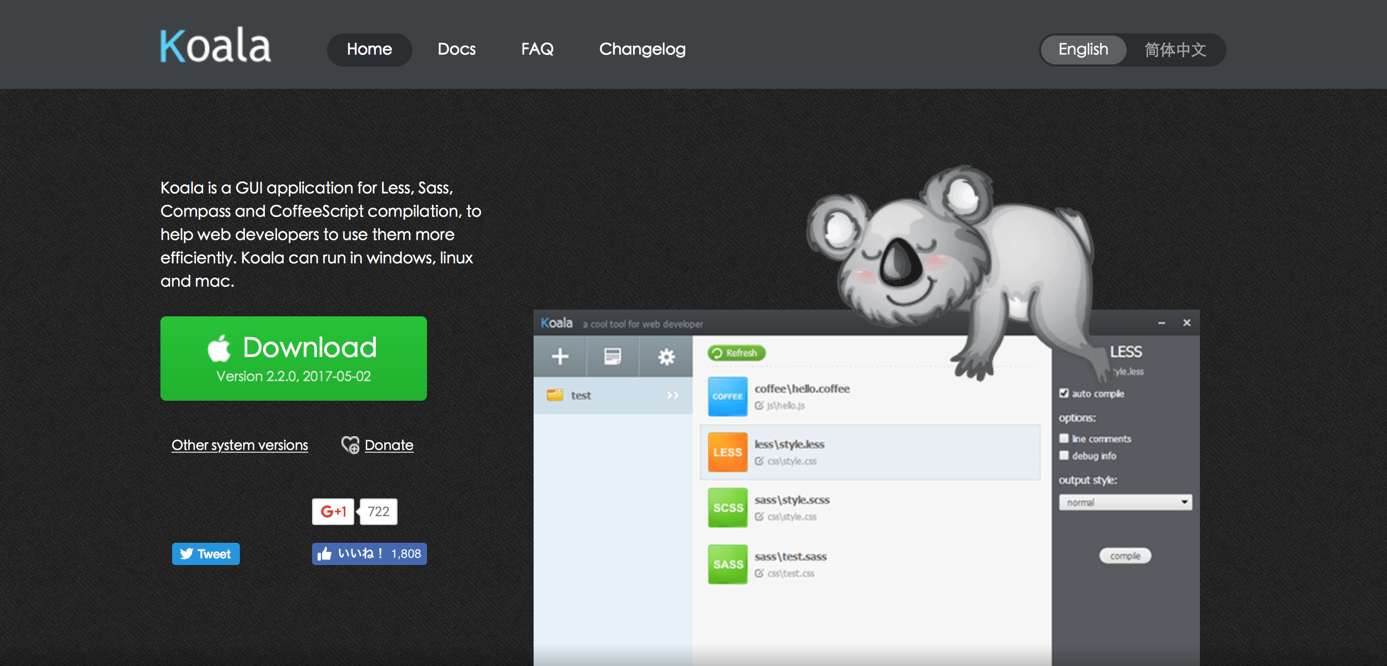Click the Refresh button in Koala window
The height and width of the screenshot is (666, 1387).
736,353
